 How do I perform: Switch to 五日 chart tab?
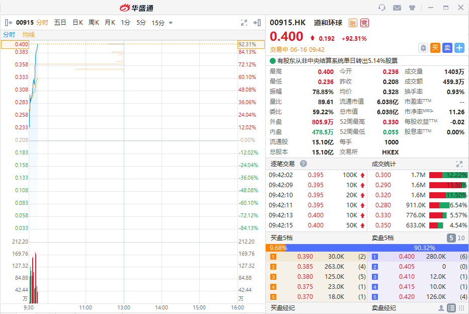click(x=60, y=23)
